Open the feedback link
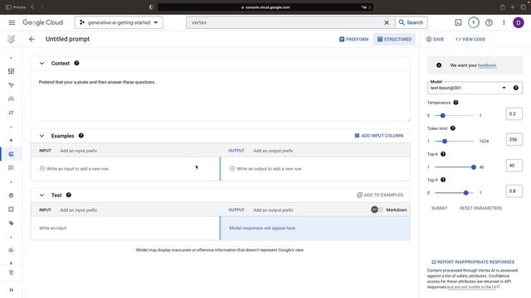531x298 pixels. (487, 65)
